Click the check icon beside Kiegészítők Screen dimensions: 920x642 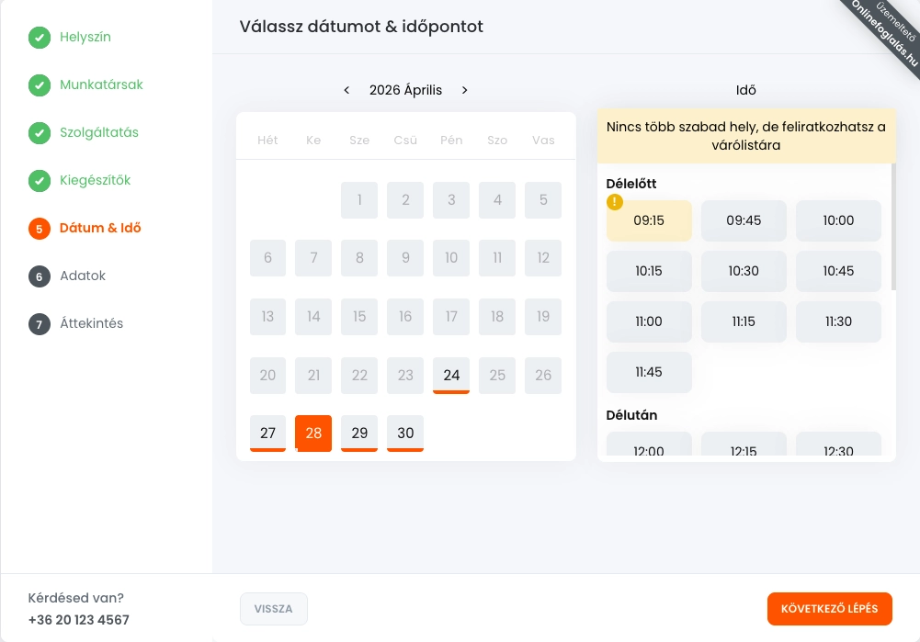(39, 181)
